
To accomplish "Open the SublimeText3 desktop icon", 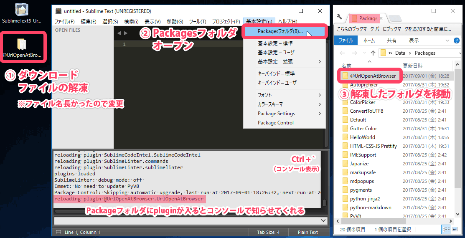I will click(x=22, y=13).
